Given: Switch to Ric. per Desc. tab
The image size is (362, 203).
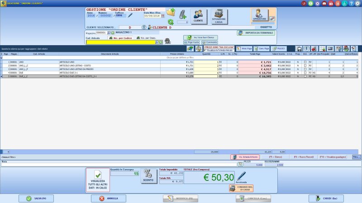Looking at the screenshot, I should 146,38.
